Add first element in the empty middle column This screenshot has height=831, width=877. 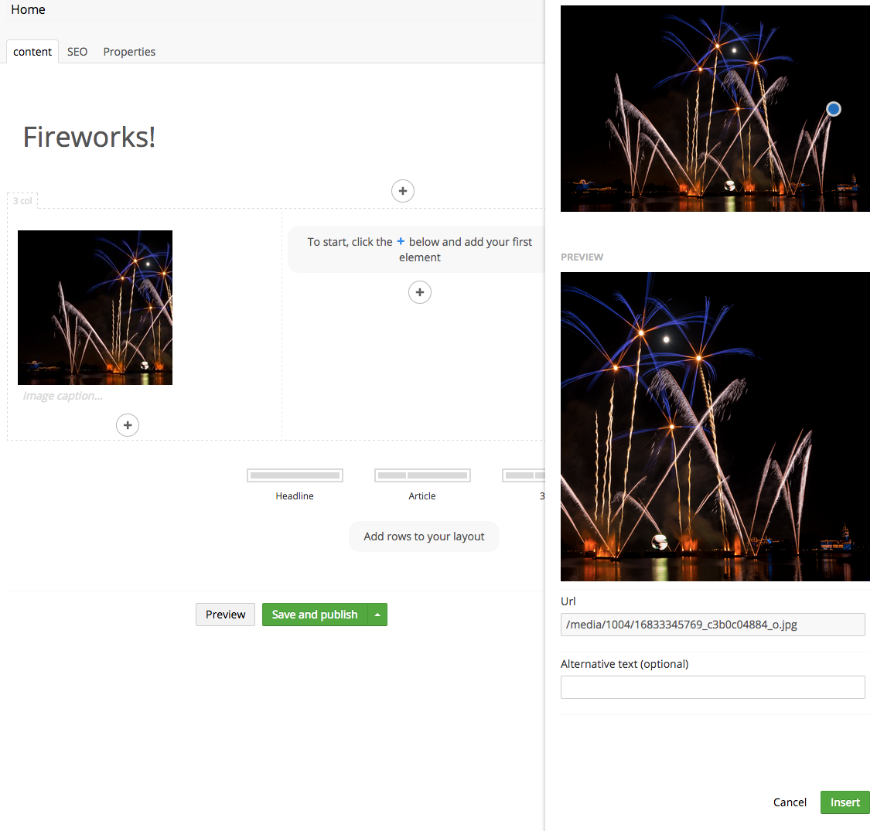click(419, 292)
